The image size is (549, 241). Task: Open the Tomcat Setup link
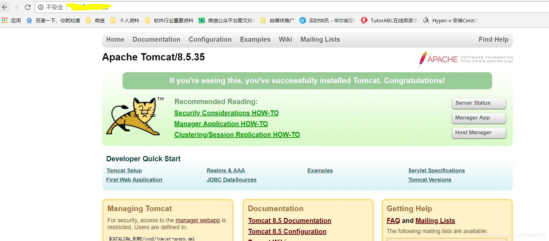click(124, 170)
